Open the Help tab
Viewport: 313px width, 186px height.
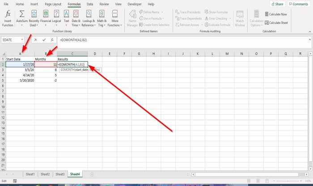pos(151,4)
